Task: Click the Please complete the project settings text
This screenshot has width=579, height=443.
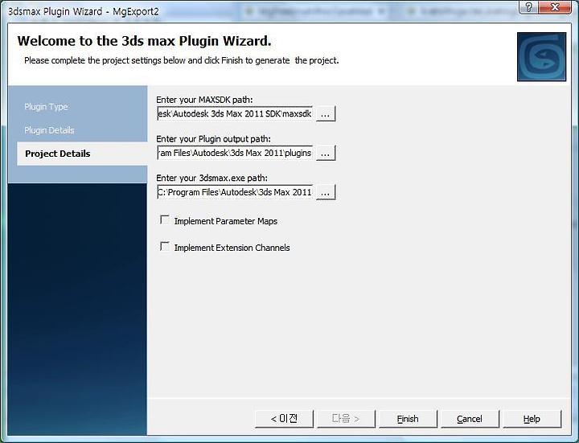Action: click(181, 60)
